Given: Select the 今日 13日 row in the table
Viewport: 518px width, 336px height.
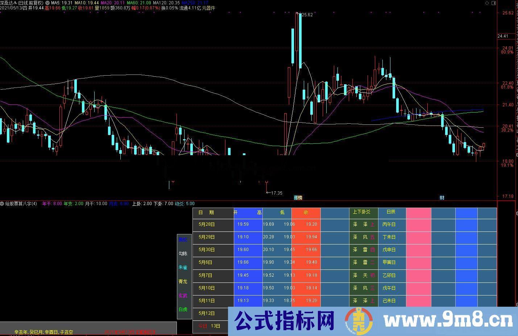Looking at the screenshot, I should click(x=208, y=326).
